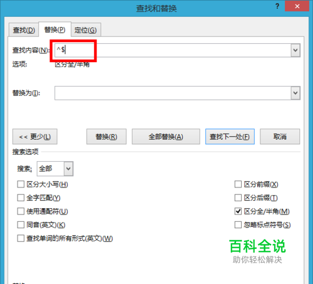Uncheck the 区分全/半角(M) checkbox
313x284 pixels.
point(238,211)
